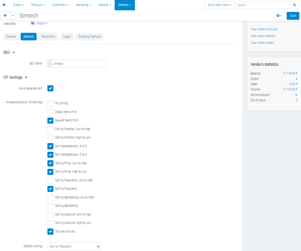The height and width of the screenshot is (251, 301).
Task: Switch to the General tab
Action: [x=11, y=37]
